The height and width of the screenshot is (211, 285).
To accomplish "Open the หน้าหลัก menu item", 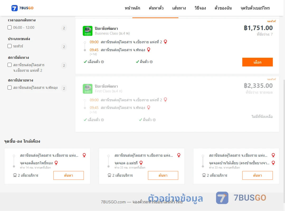I will [132, 8].
